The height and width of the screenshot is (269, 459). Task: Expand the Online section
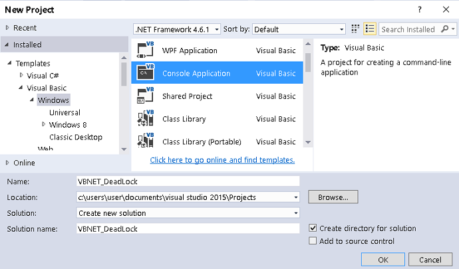tap(7, 163)
